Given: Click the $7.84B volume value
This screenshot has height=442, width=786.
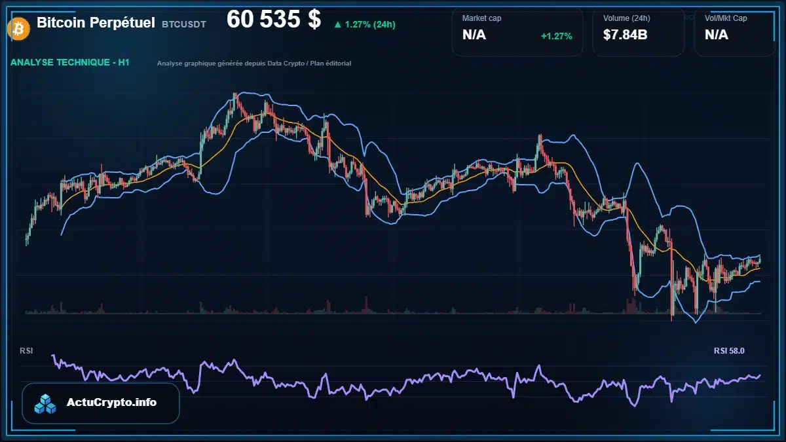Looking at the screenshot, I should (626, 35).
